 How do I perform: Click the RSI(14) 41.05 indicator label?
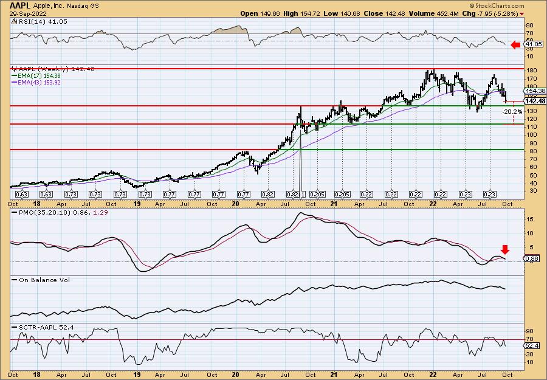coord(40,22)
